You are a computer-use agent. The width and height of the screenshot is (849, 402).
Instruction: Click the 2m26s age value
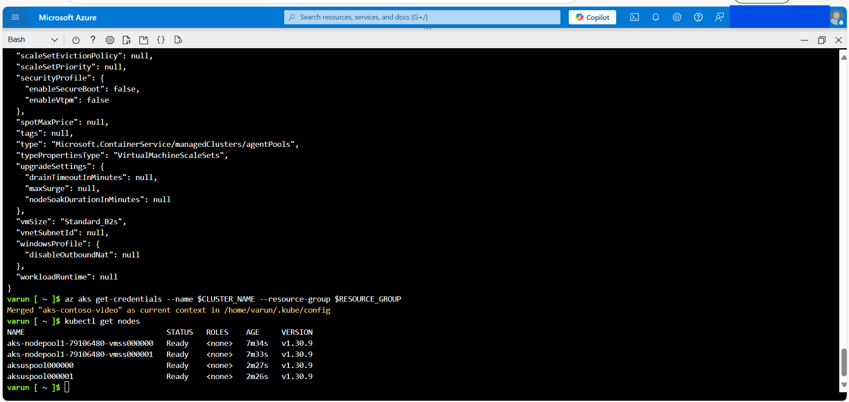tap(257, 376)
